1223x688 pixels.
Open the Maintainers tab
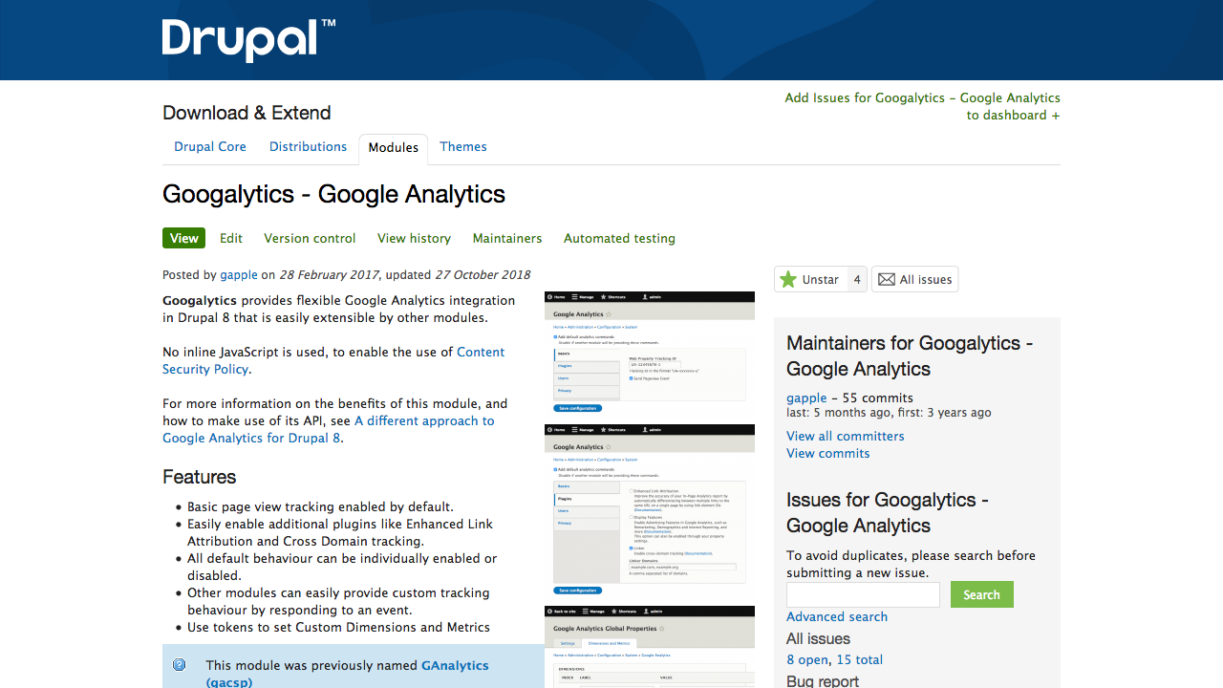507,239
